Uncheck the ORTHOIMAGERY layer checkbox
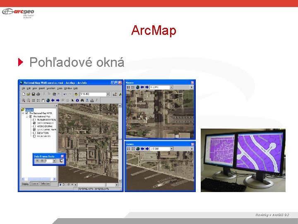Viewport: 298px width, 224px height. coord(34,123)
